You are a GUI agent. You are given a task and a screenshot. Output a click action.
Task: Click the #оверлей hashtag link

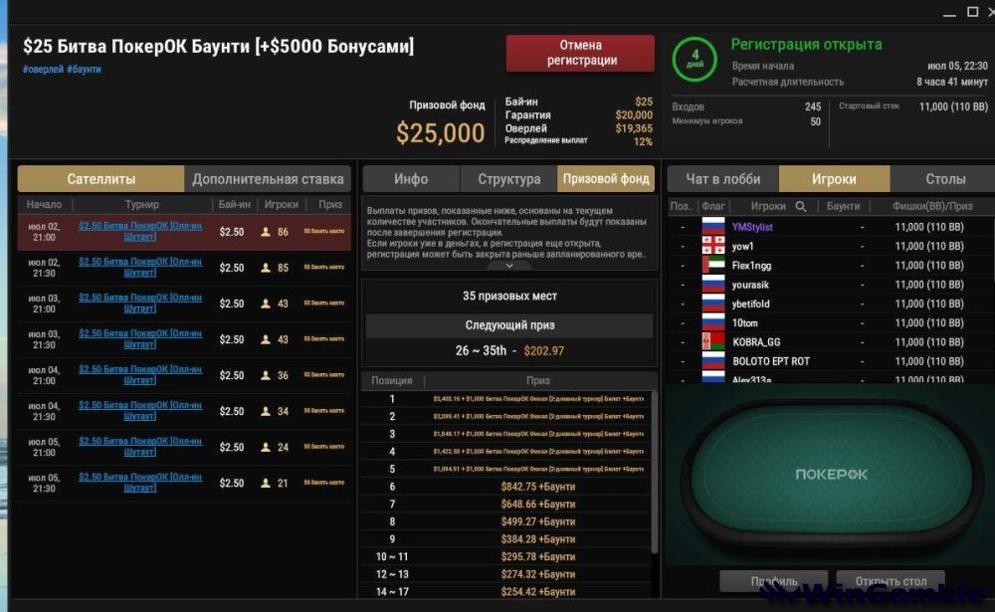pyautogui.click(x=43, y=70)
